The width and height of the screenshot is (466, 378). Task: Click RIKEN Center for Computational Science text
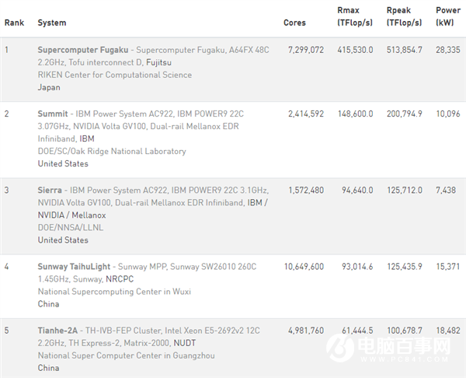pos(114,75)
